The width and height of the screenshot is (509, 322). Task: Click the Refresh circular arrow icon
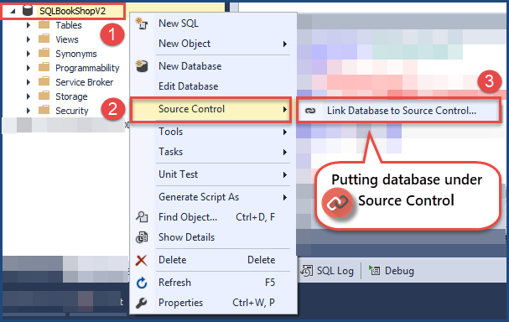142,283
